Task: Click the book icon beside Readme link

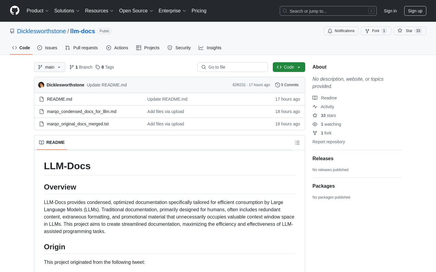Action: coord(315,98)
